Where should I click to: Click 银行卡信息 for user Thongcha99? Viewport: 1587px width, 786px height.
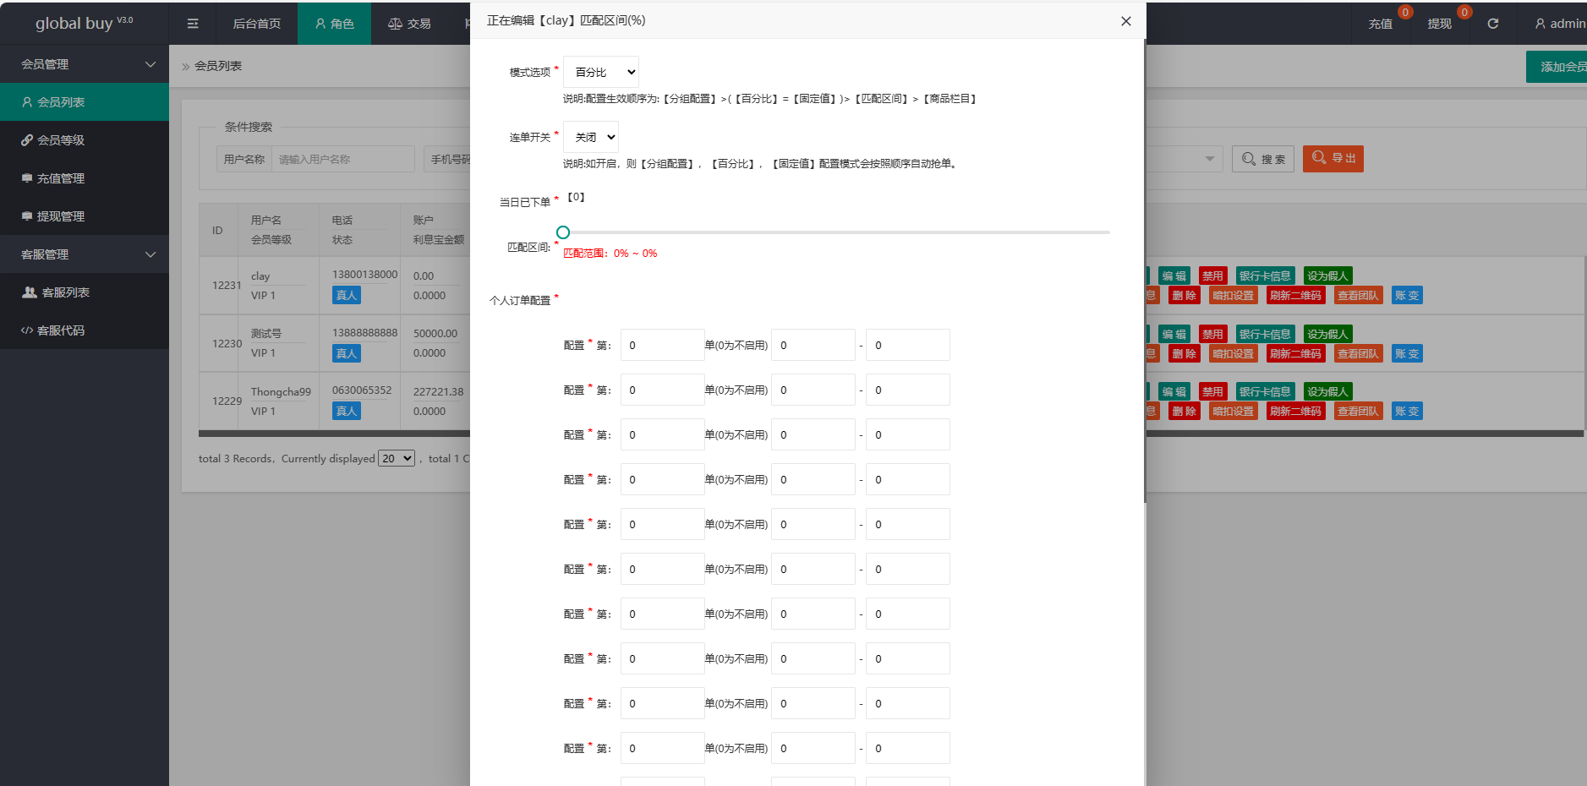pos(1265,391)
